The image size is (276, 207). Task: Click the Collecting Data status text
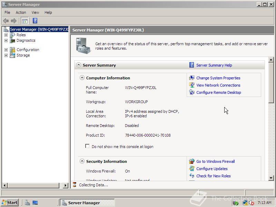pyautogui.click(x=93, y=185)
